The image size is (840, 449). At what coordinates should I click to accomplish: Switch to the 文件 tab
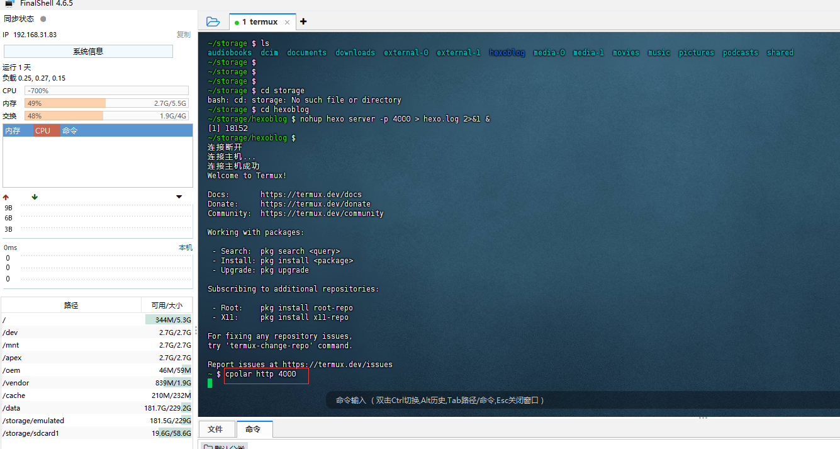[x=215, y=429]
